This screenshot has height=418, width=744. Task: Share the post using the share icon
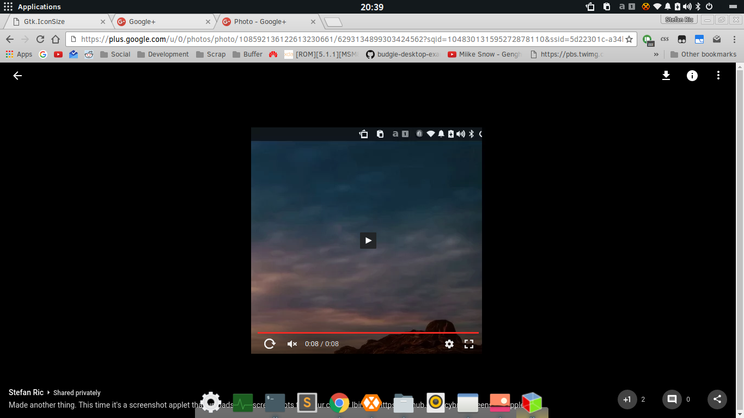tap(717, 399)
